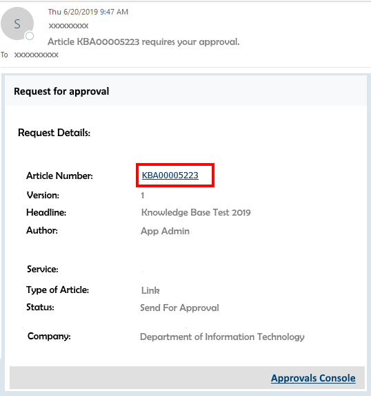Click the Type of Article value Link
The image size is (371, 396).
point(150,290)
